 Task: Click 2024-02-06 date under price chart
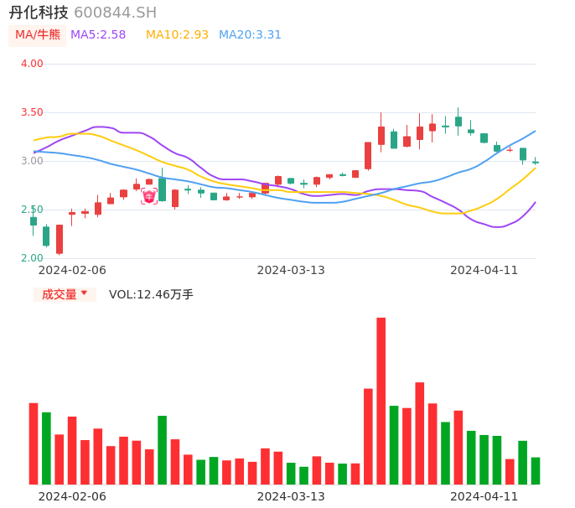[x=72, y=270]
